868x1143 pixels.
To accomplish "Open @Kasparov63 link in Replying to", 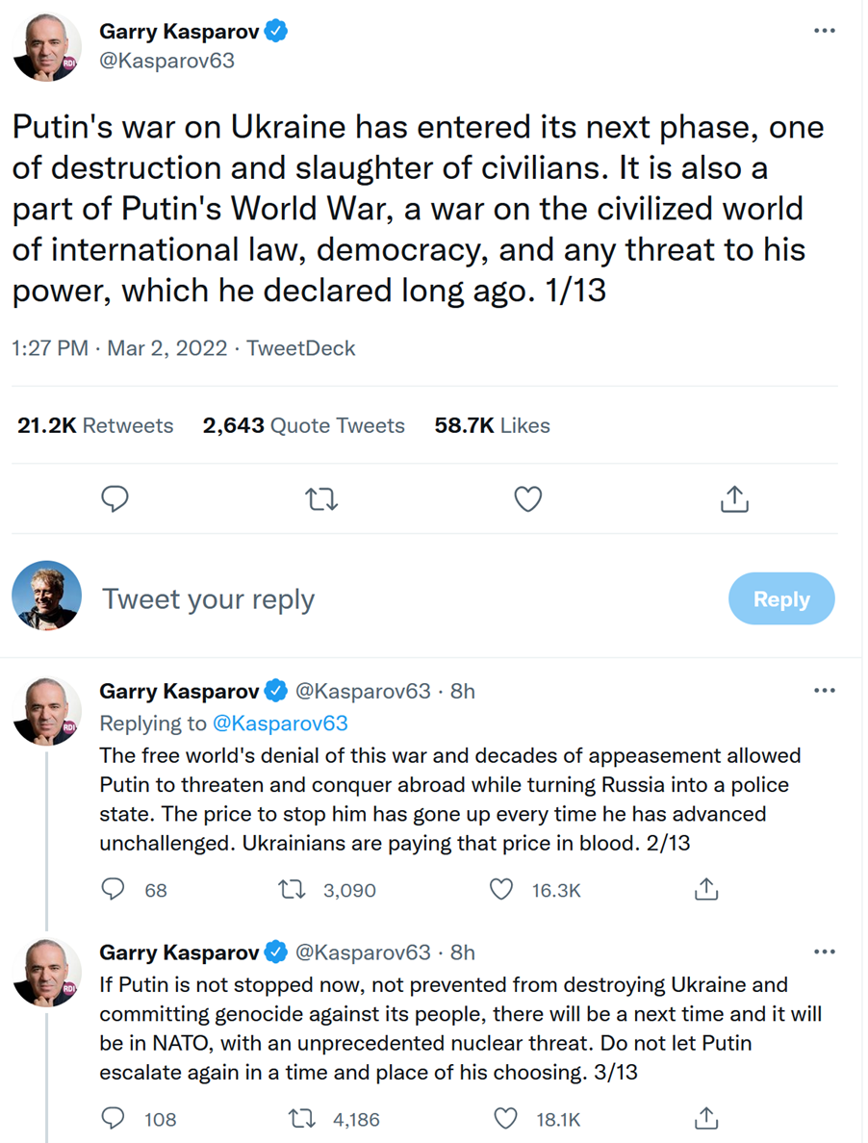I will [280, 723].
